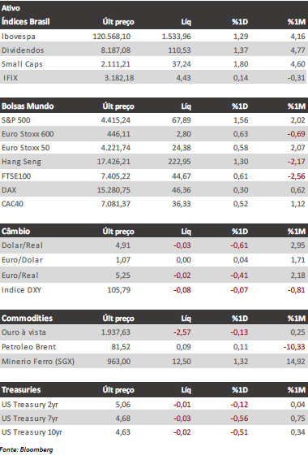Select the Ibovespa row label
This screenshot has height=464, width=308.
pos(19,37)
